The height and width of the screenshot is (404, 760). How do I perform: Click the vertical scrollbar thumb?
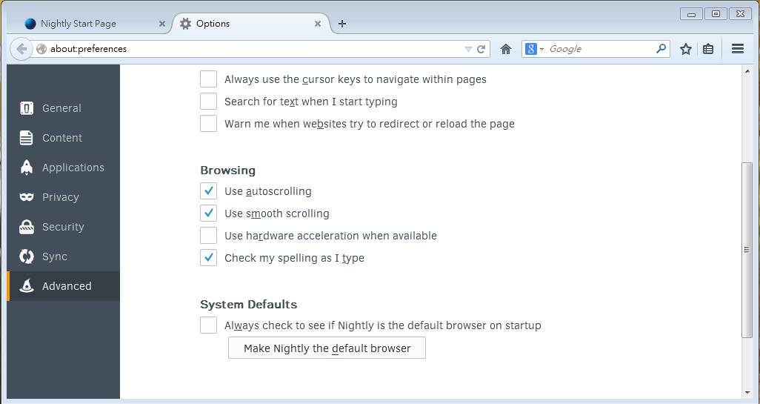(x=747, y=250)
